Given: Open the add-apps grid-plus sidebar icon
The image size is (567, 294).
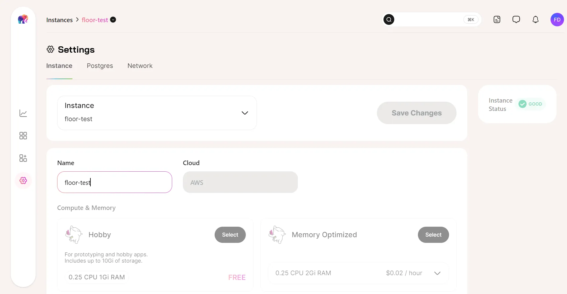Looking at the screenshot, I should tap(23, 158).
